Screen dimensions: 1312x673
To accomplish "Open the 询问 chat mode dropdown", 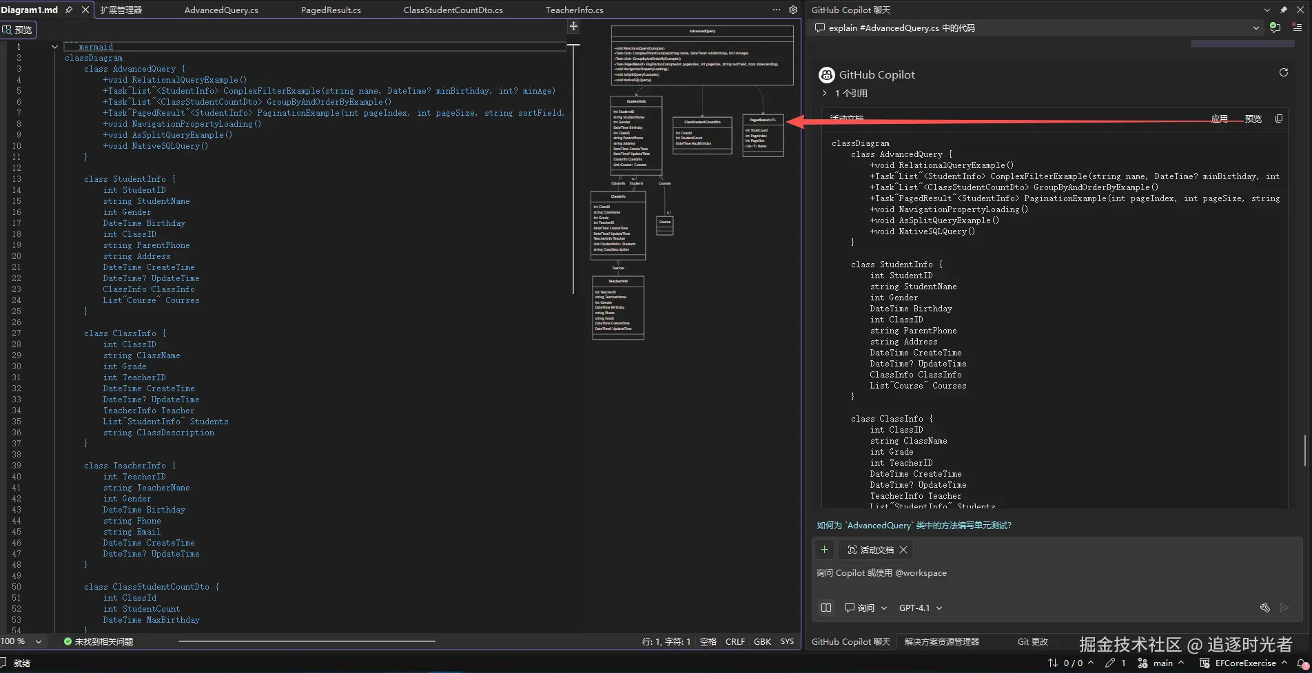I will point(865,608).
